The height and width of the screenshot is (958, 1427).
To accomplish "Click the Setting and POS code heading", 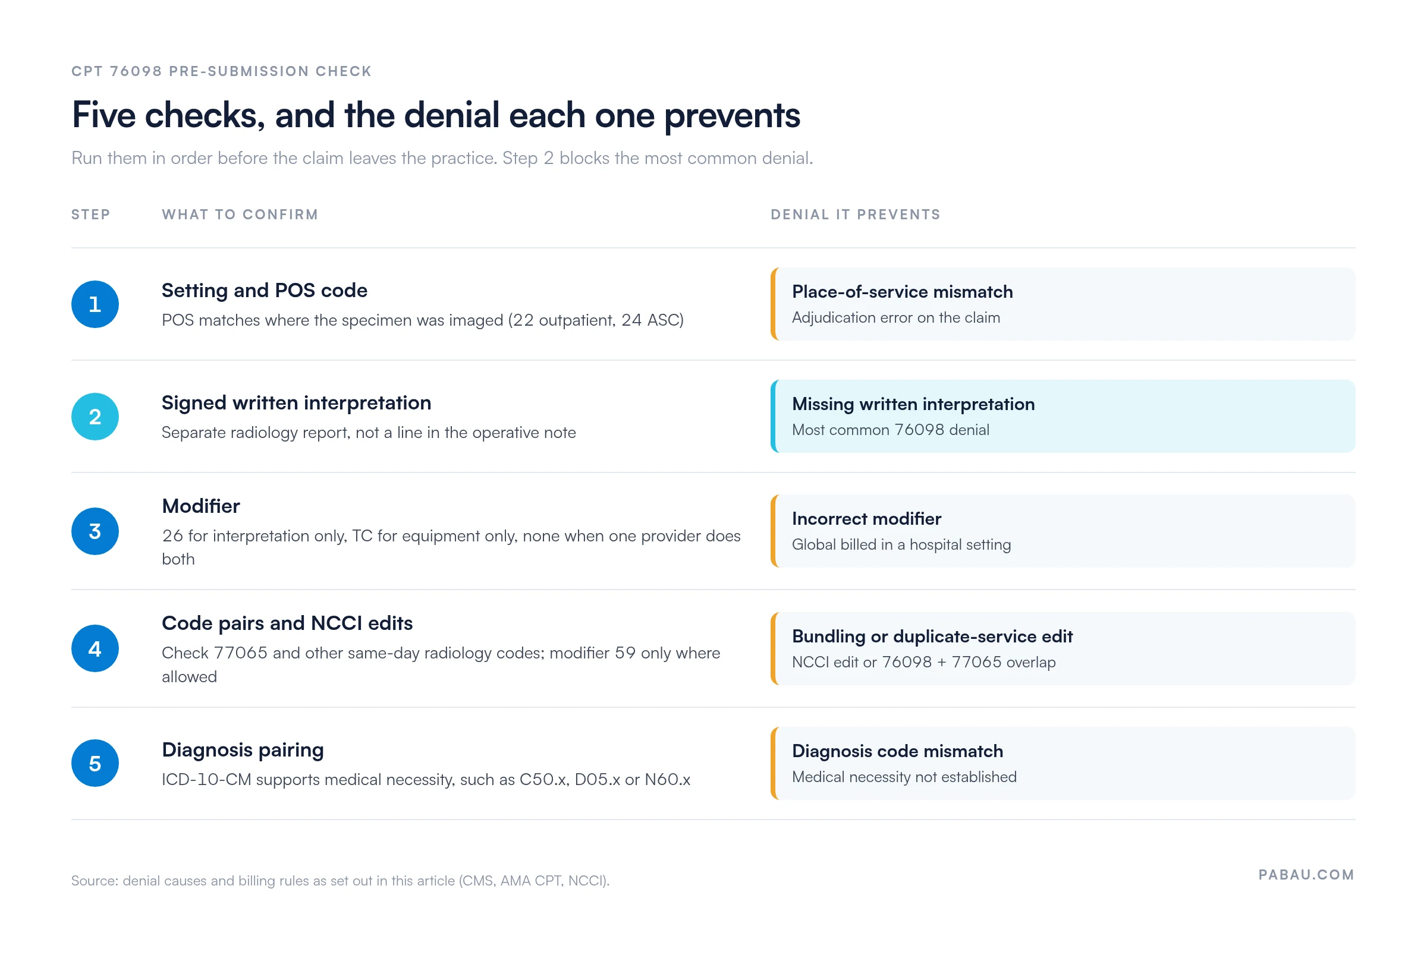I will 265,290.
